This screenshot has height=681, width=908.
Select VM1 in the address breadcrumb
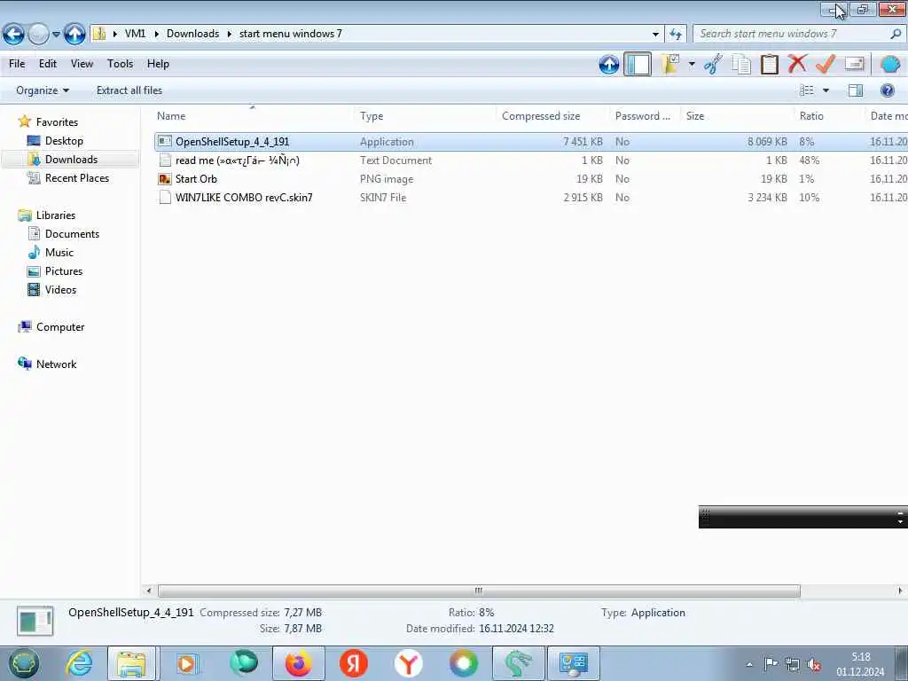(135, 34)
